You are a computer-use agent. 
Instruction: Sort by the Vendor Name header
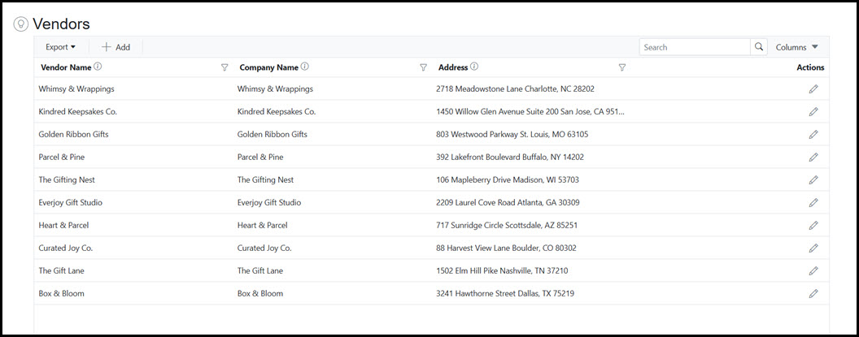65,67
